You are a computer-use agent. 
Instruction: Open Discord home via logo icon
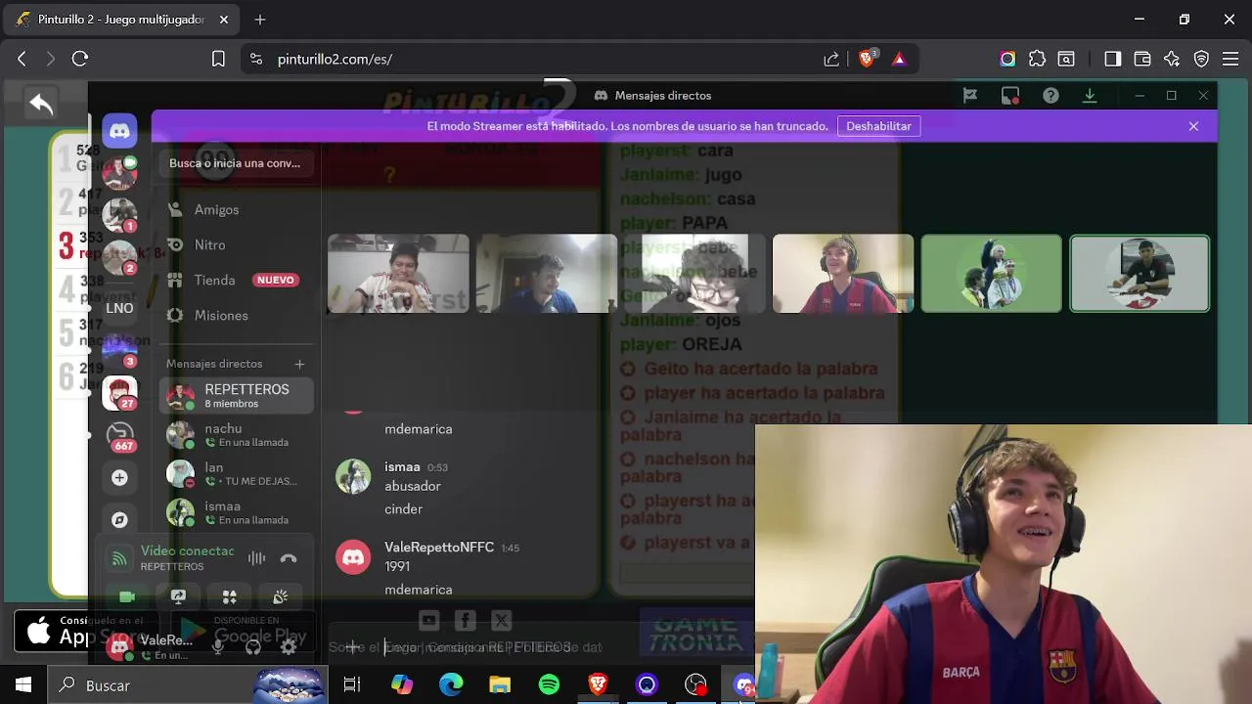[x=119, y=131]
